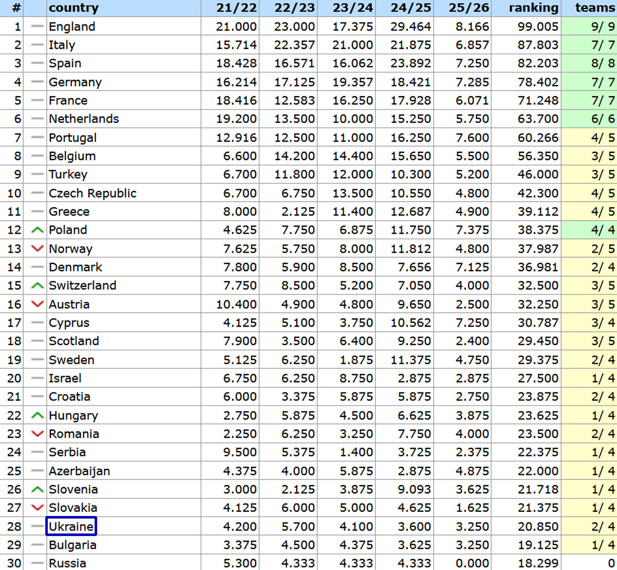This screenshot has width=617, height=570.
Task: Click Hungary's green up trend arrow
Action: [37, 415]
